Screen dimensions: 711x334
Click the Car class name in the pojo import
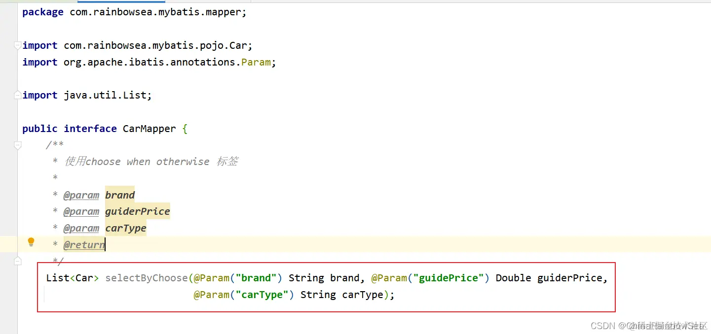238,45
